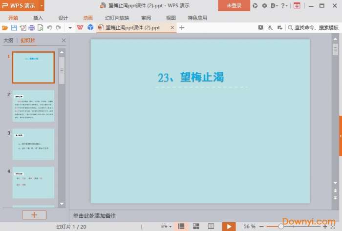Select slide 3 thumbnail
Screen dimensions: 342x231
(33, 144)
